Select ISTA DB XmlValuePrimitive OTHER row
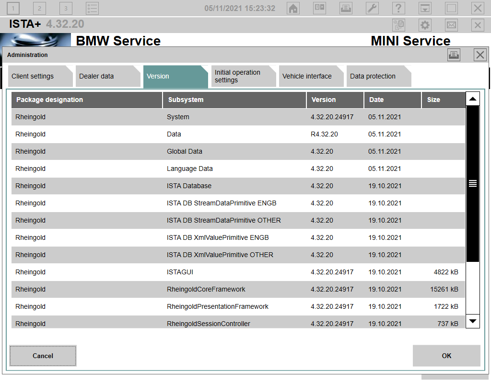 coord(238,255)
